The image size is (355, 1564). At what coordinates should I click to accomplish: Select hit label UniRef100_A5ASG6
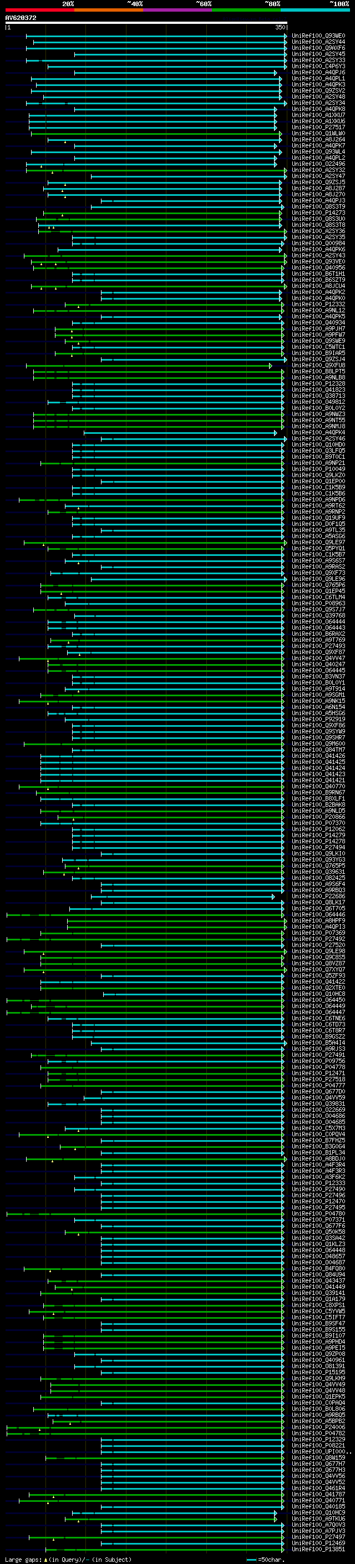(318, 536)
